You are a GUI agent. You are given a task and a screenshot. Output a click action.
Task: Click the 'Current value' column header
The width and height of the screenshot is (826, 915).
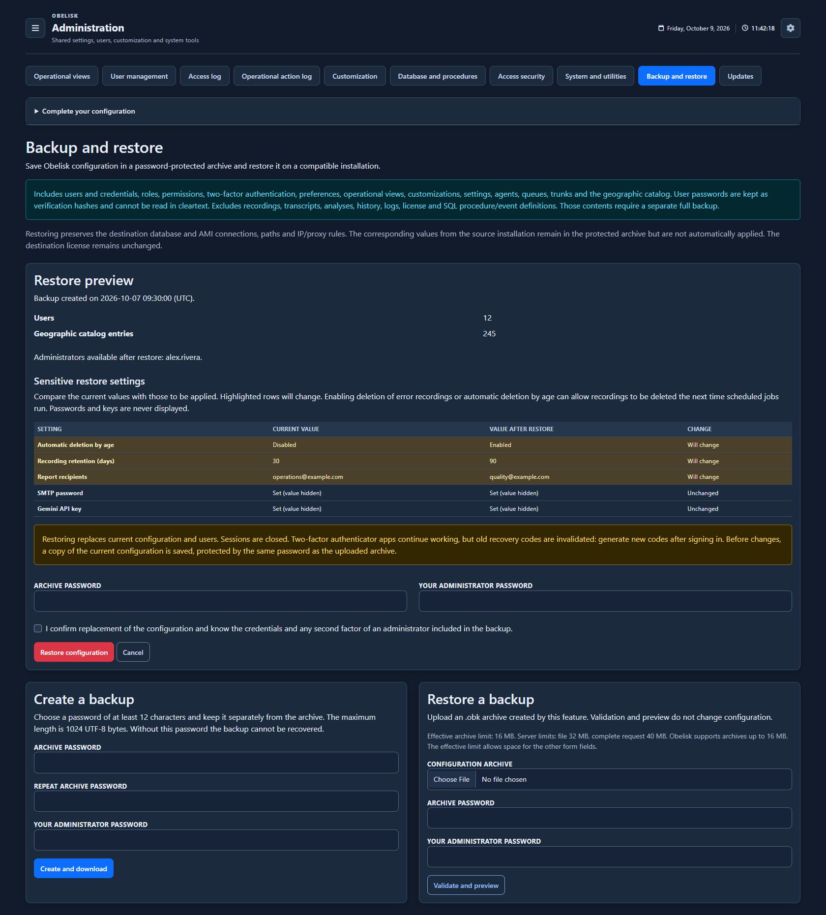click(296, 429)
